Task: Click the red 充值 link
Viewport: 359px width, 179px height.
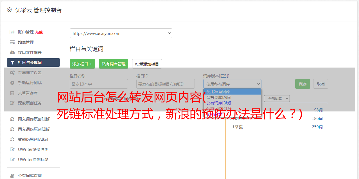Action: coord(39,32)
